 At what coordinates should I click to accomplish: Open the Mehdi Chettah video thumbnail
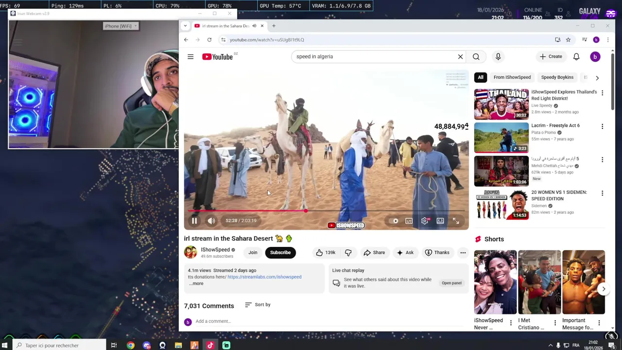click(x=501, y=171)
